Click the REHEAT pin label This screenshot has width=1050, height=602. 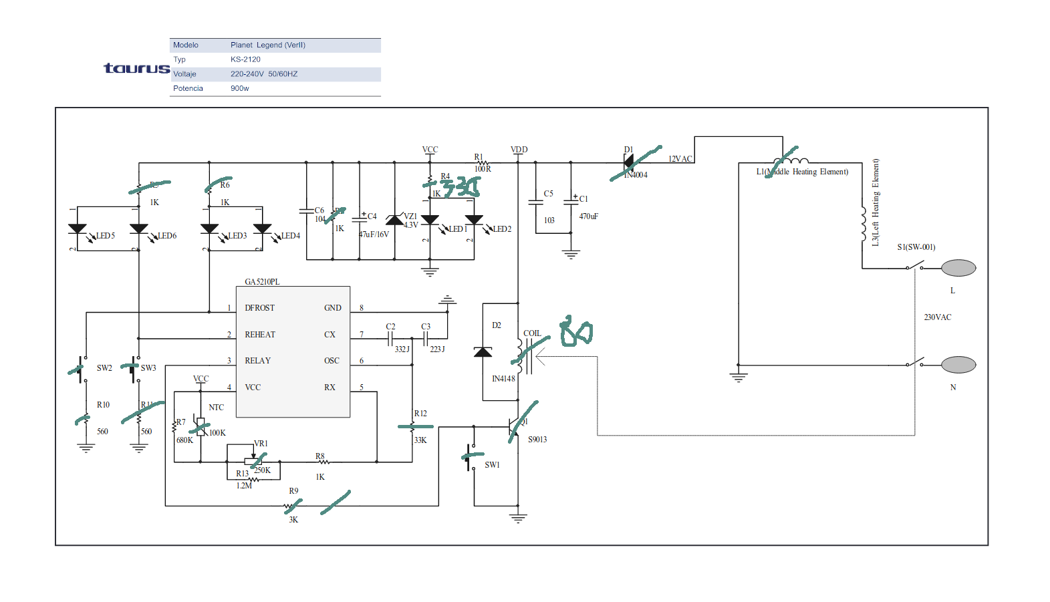coord(259,335)
